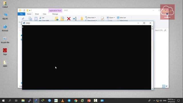
Task: Click the Properties checkmark icon in the ribbon
Action: (102, 19)
